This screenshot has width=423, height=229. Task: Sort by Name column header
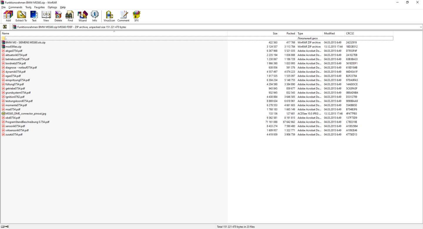click(114, 33)
